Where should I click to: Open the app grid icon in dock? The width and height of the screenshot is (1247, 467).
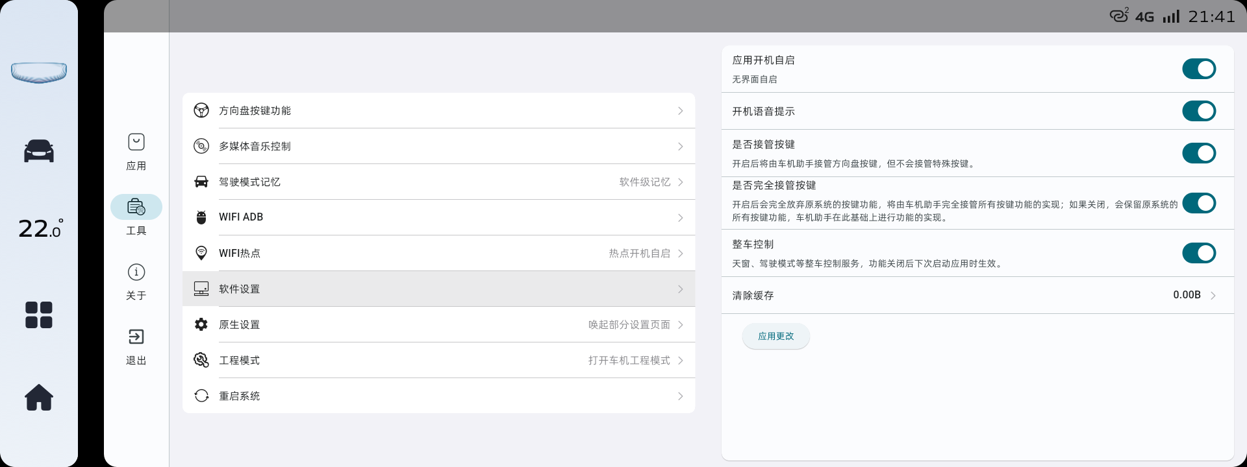point(39,315)
